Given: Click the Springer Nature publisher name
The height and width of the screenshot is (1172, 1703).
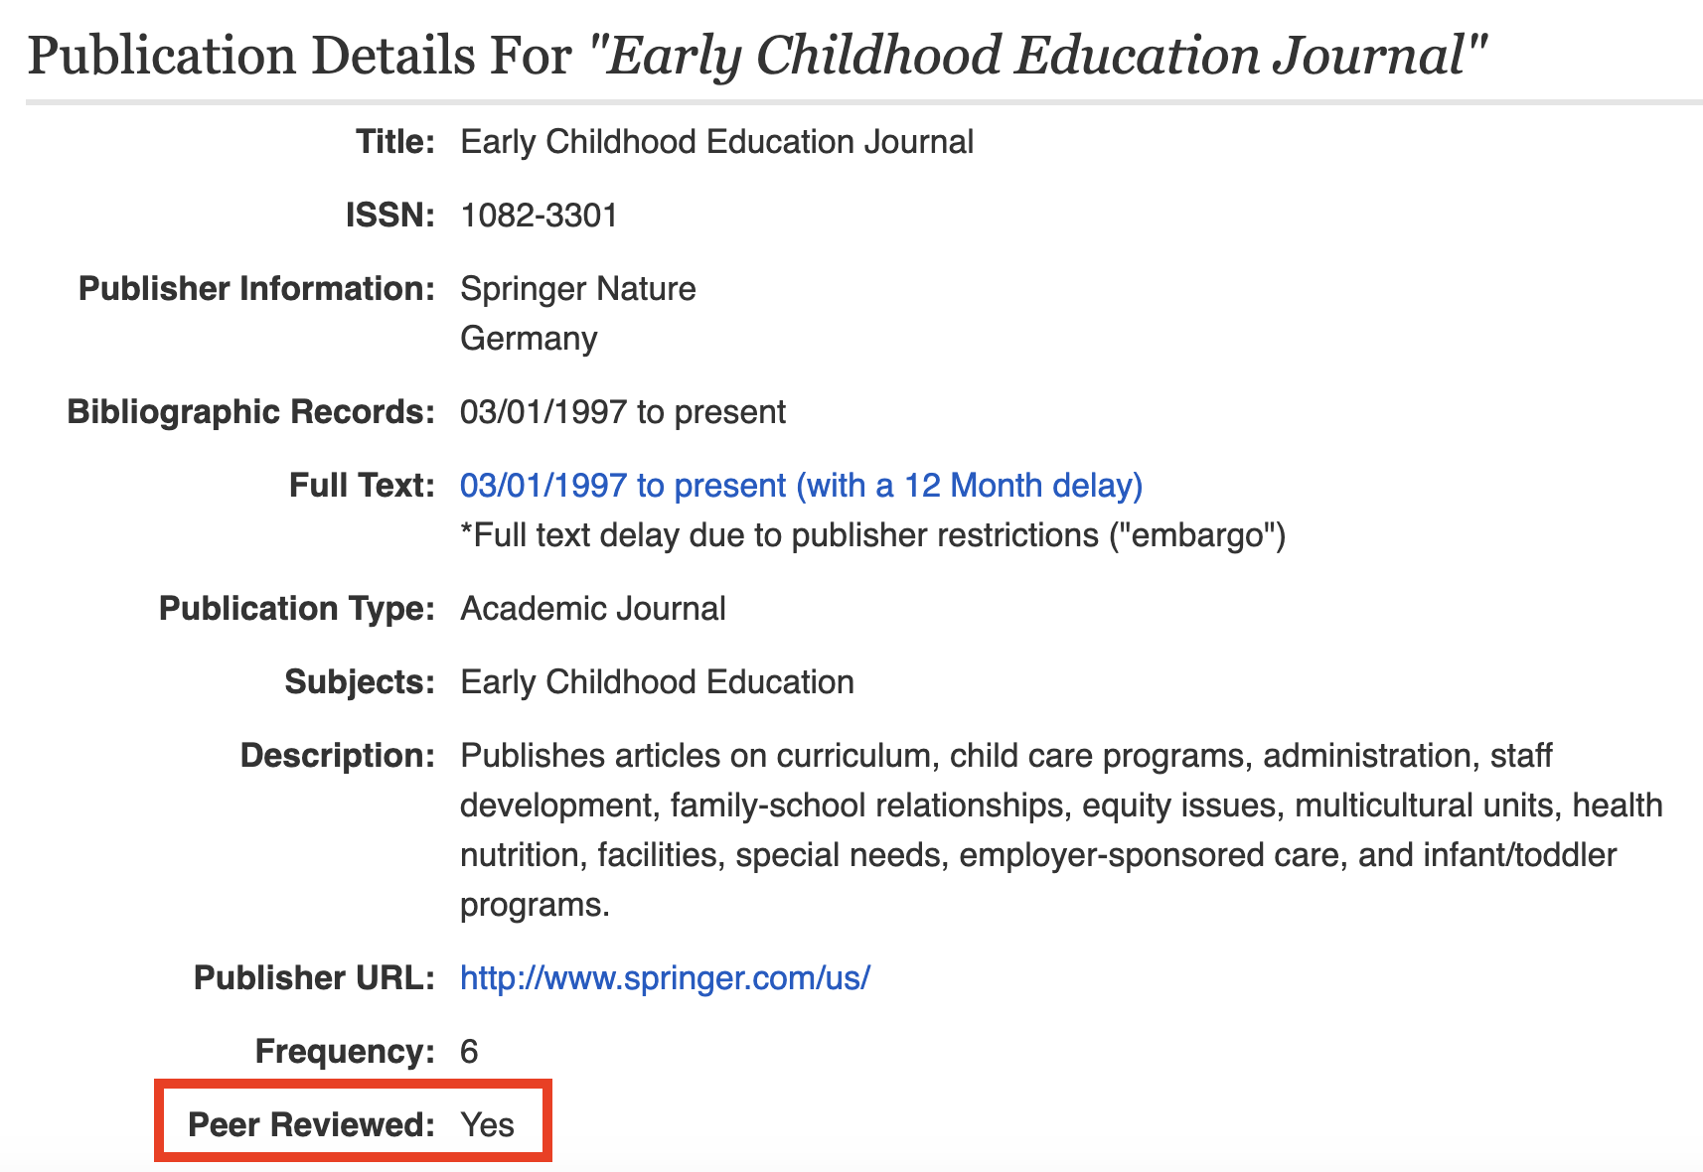Looking at the screenshot, I should [577, 289].
